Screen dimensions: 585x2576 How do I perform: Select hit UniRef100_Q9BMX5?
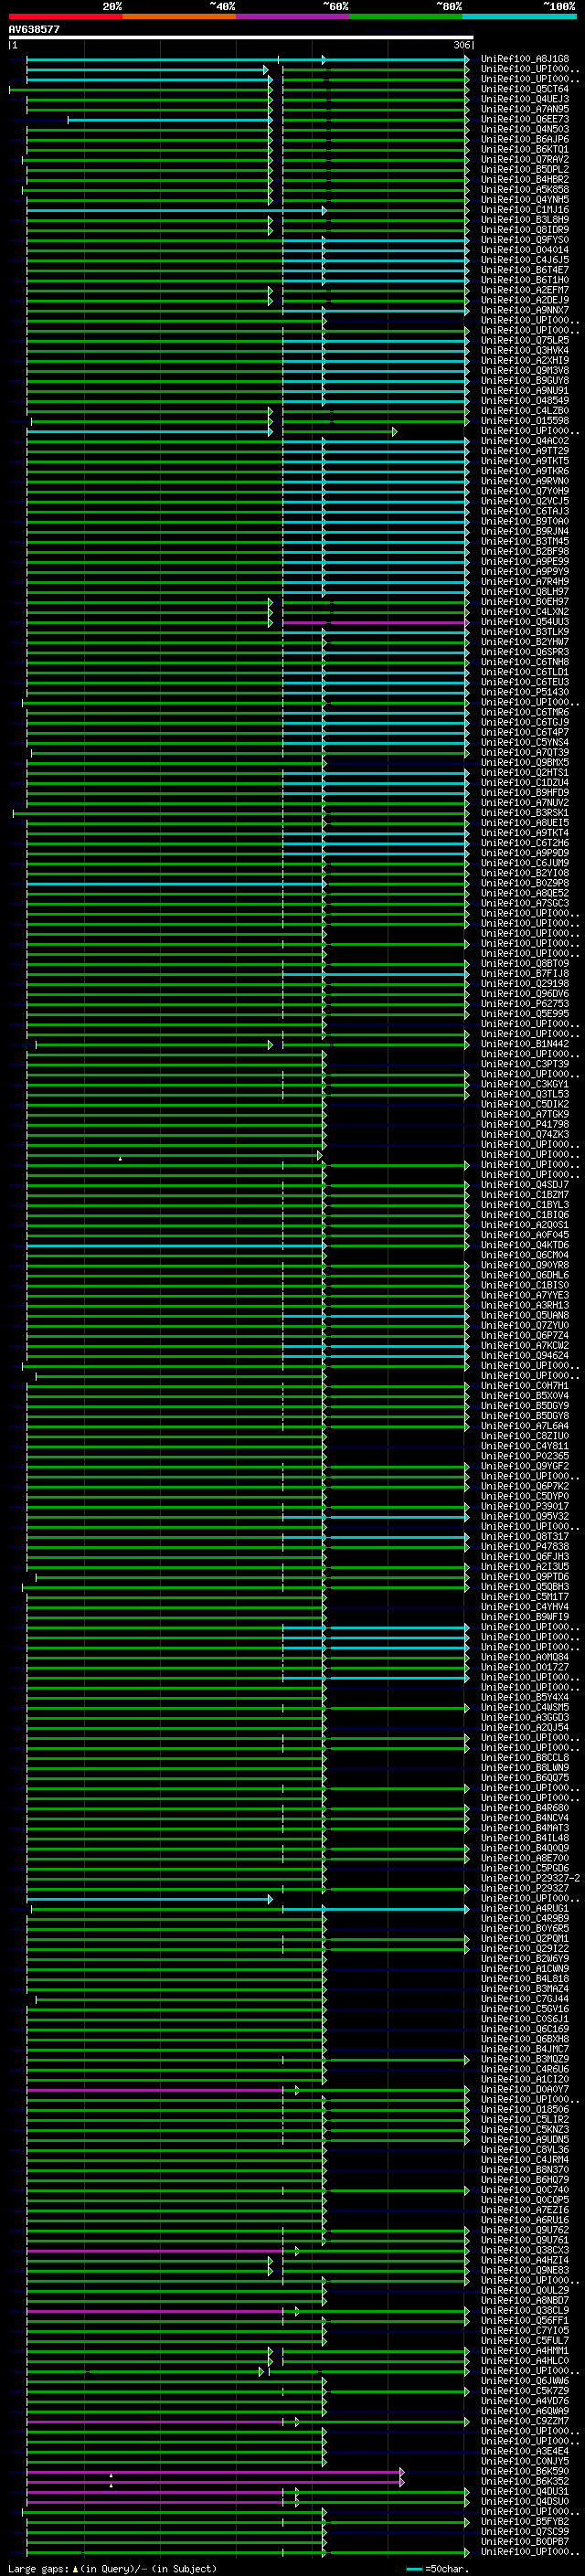coord(525,762)
